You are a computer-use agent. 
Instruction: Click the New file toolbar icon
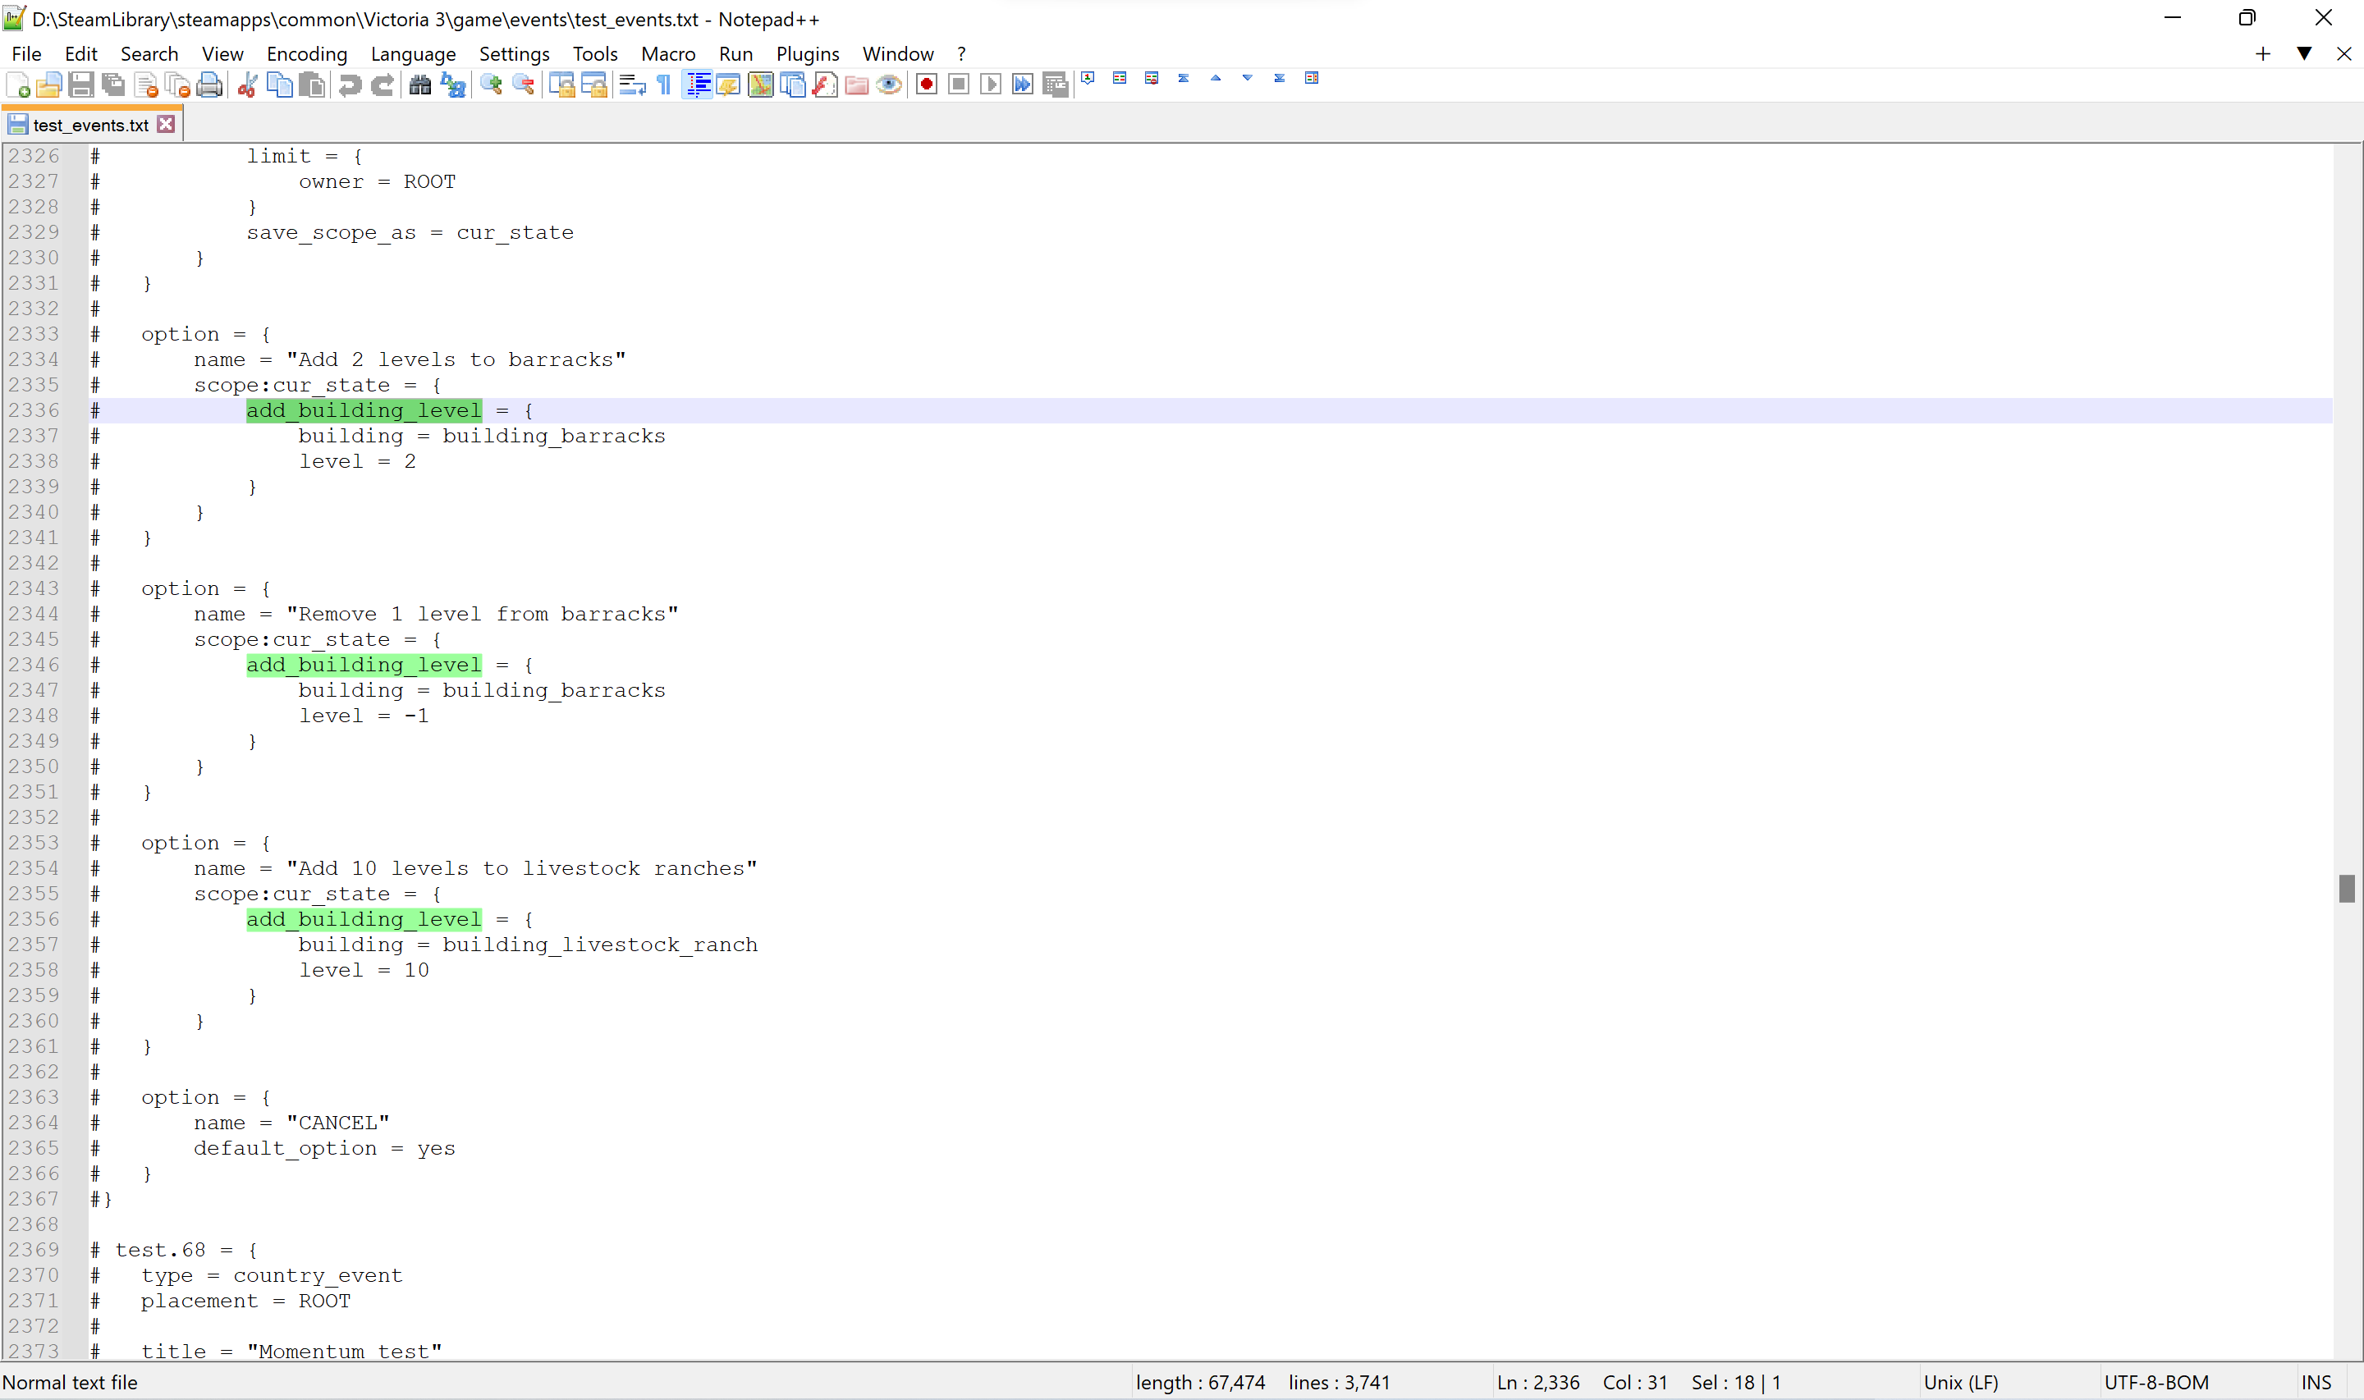pos(18,85)
